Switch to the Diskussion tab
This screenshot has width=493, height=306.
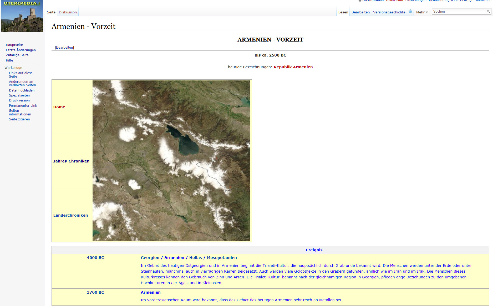(x=68, y=12)
